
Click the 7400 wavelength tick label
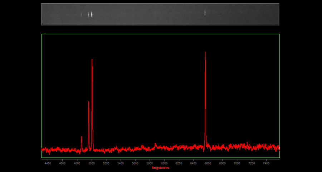(266, 163)
